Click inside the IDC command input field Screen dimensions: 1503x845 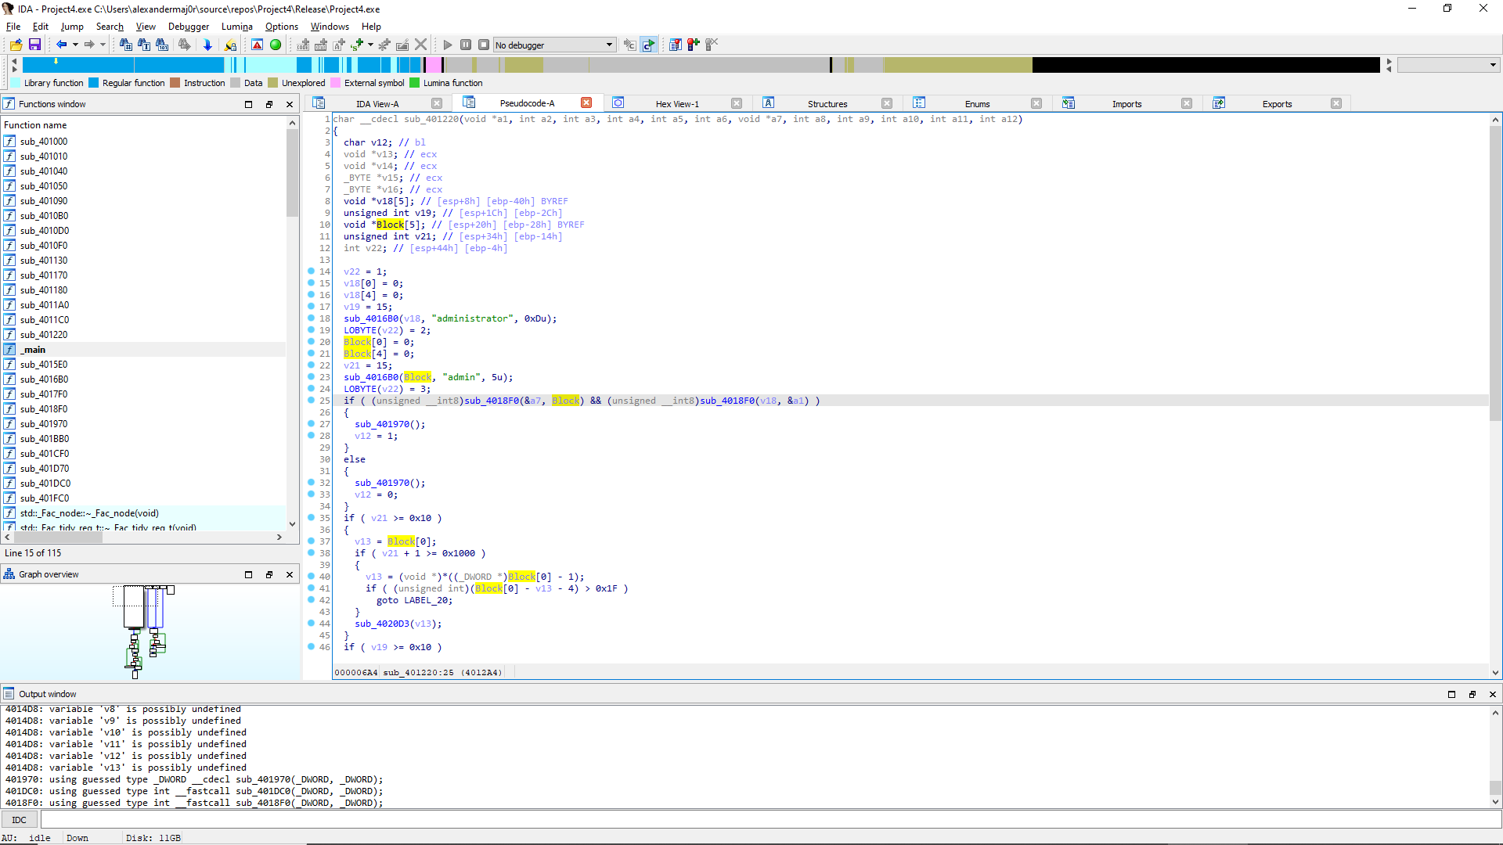click(x=770, y=820)
